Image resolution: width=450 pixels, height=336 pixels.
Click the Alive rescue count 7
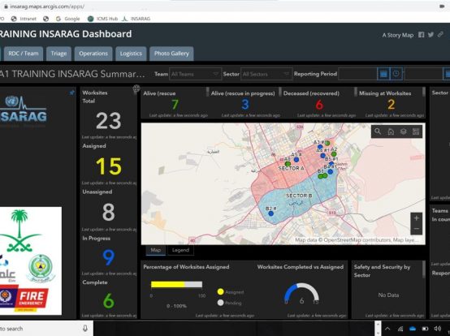[x=175, y=105]
